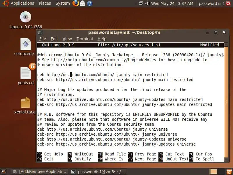Click the 'See http://help.ubuntu.com/community/UpgradeNotes' line
The image size is (233, 175).
[x=122, y=60]
